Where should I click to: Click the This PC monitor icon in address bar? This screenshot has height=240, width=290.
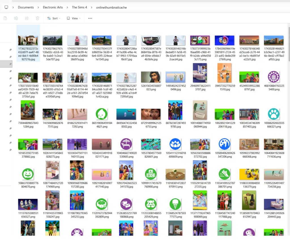pos(6,7)
